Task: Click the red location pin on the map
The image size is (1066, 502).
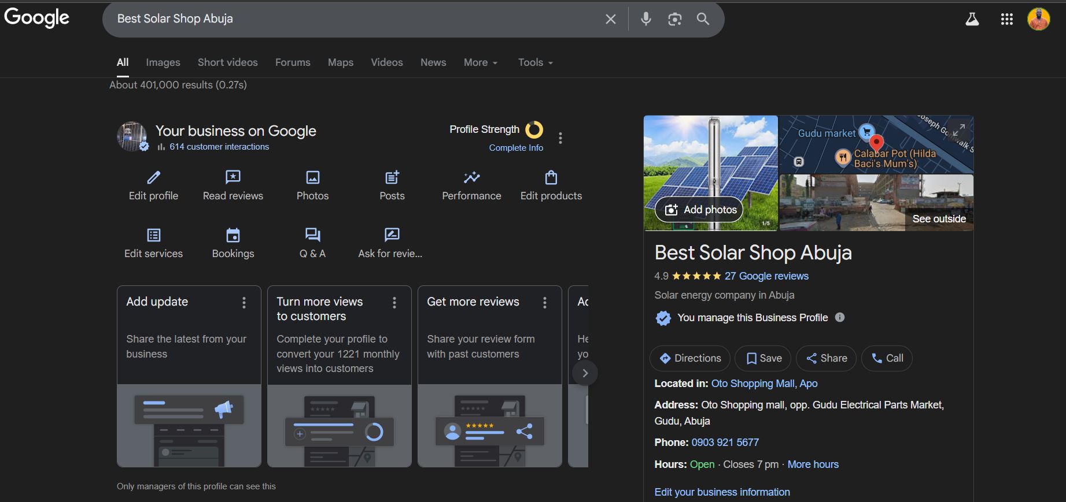Action: [x=877, y=143]
